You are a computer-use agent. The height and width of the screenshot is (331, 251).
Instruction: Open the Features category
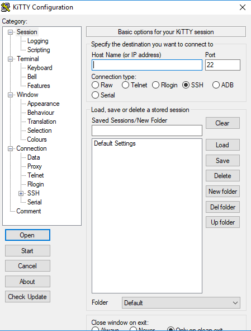39,86
